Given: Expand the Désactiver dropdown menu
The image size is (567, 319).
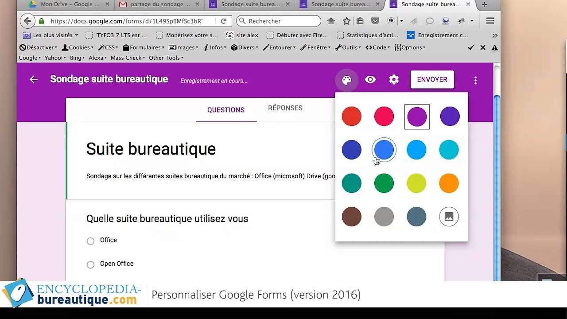Looking at the screenshot, I should [x=38, y=47].
